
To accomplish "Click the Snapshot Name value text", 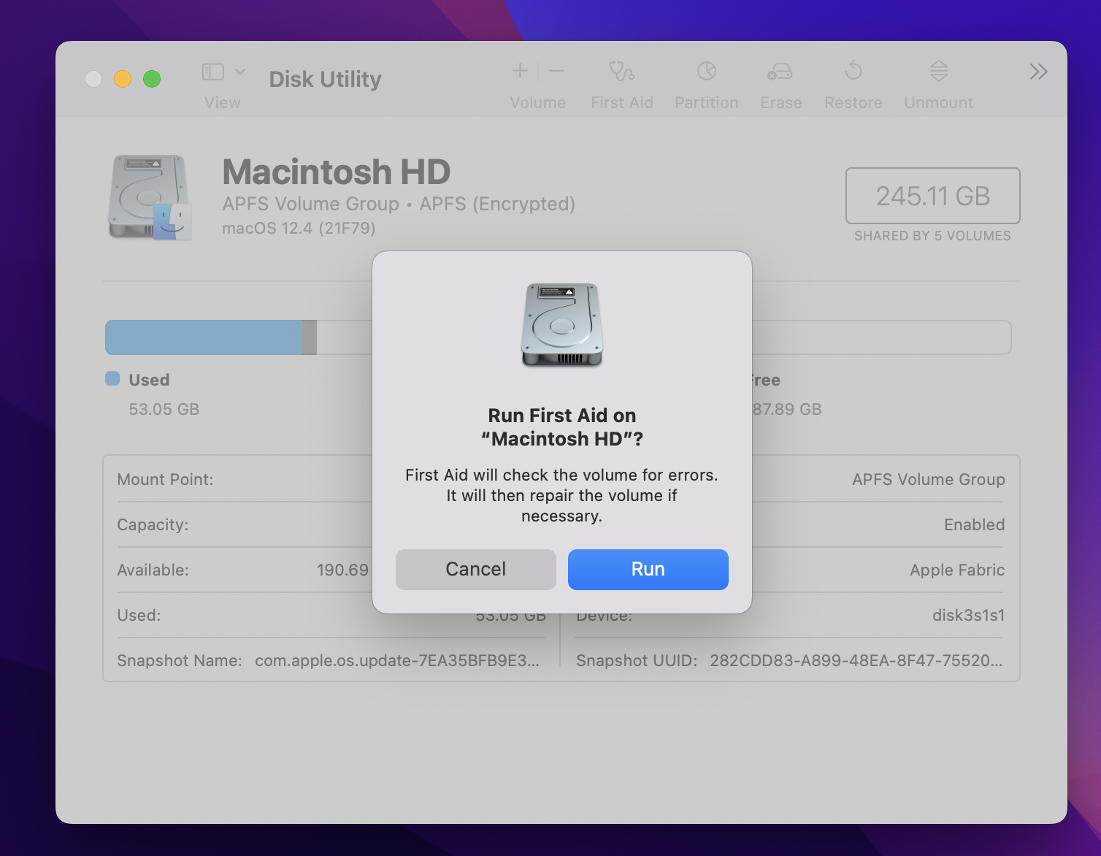I will tap(397, 660).
